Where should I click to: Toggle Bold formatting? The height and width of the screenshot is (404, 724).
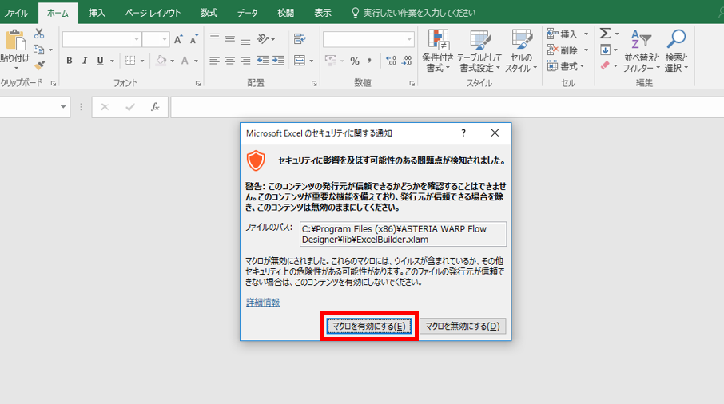point(70,61)
